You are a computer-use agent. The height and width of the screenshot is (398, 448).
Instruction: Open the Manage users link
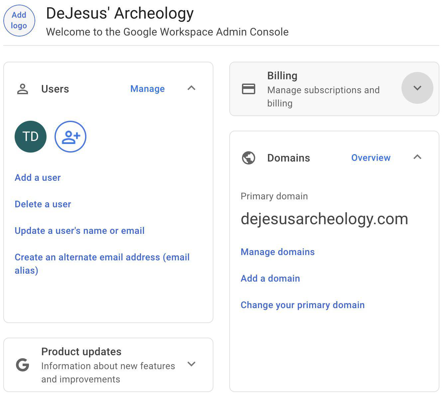click(148, 89)
